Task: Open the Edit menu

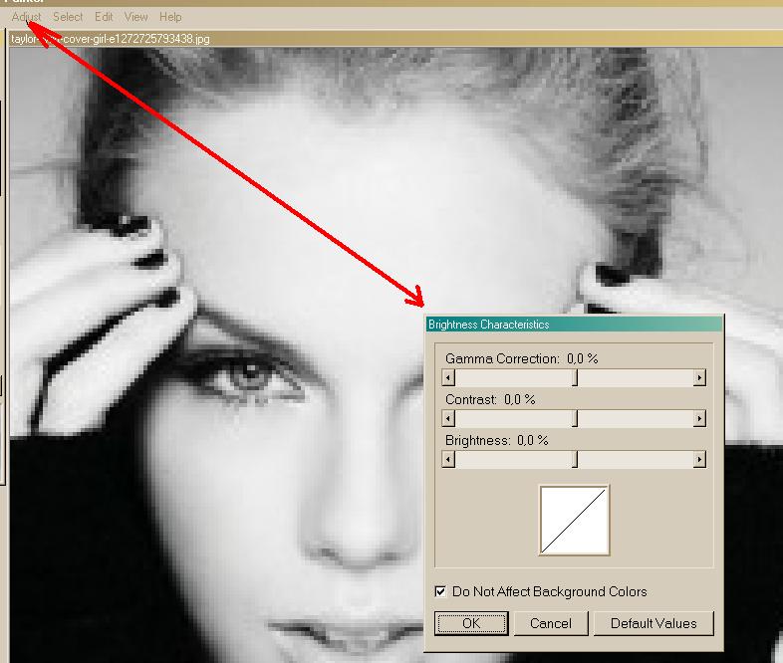Action: [x=104, y=17]
